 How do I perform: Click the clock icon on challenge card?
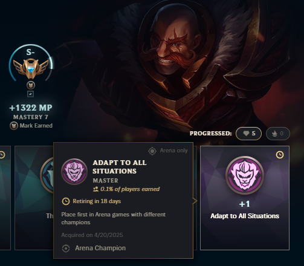tap(280, 155)
